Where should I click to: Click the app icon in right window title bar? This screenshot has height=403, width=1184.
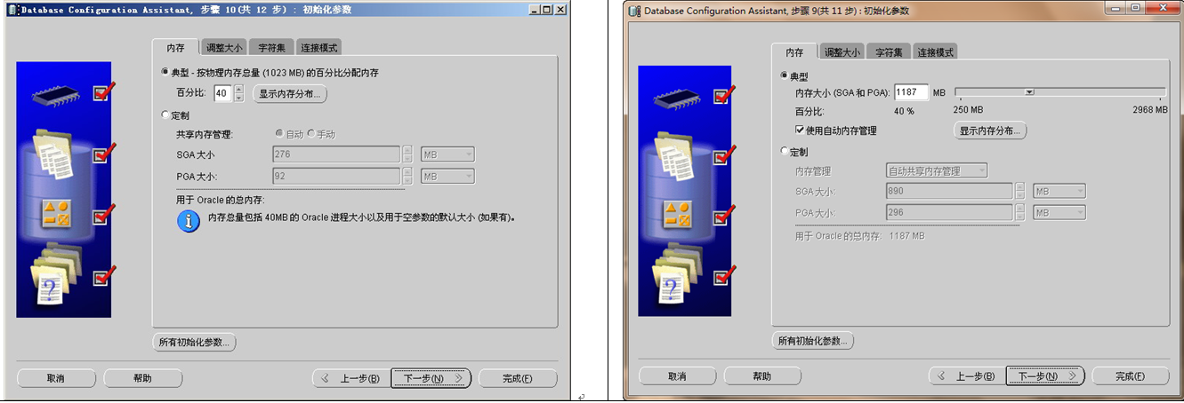(633, 12)
